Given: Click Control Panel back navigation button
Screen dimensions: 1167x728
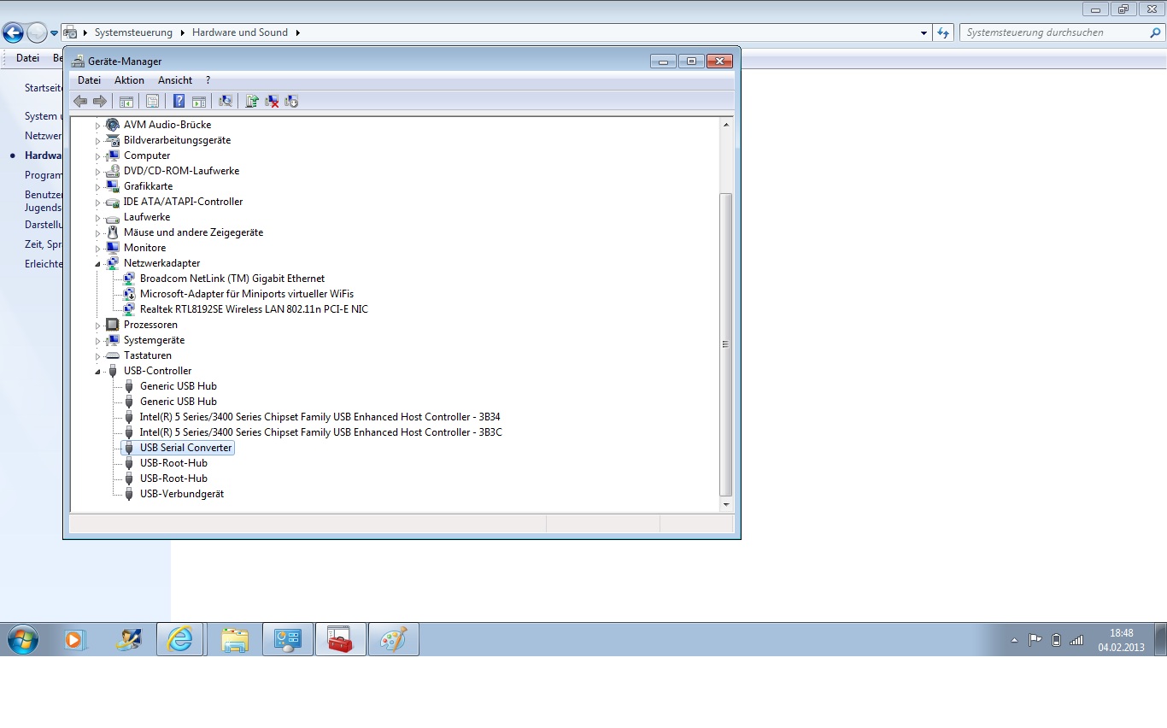Looking at the screenshot, I should tap(13, 32).
